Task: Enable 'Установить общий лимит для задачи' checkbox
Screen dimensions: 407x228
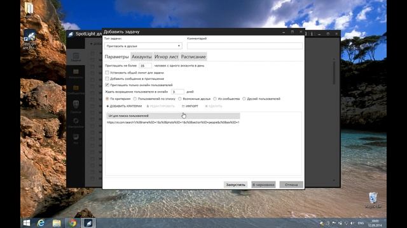Action: [x=107, y=73]
